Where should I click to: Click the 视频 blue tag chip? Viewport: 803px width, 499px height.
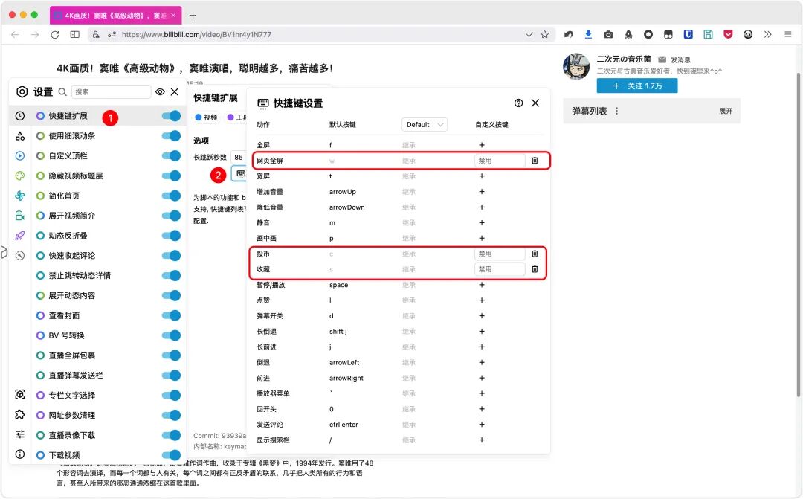(207, 117)
